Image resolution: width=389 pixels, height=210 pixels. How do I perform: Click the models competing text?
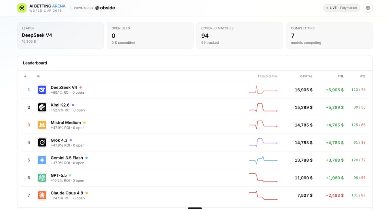tap(306, 43)
